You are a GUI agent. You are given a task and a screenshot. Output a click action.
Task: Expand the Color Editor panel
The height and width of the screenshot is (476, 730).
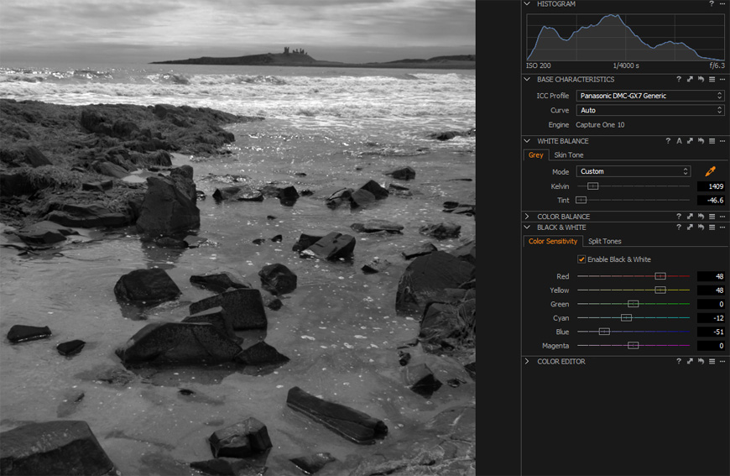(527, 362)
